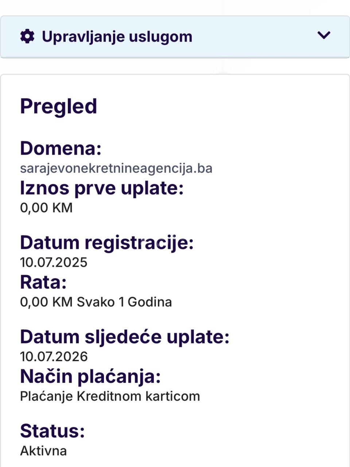Select the 0,00 KM amount under Rata
The width and height of the screenshot is (350, 467).
(x=46, y=302)
